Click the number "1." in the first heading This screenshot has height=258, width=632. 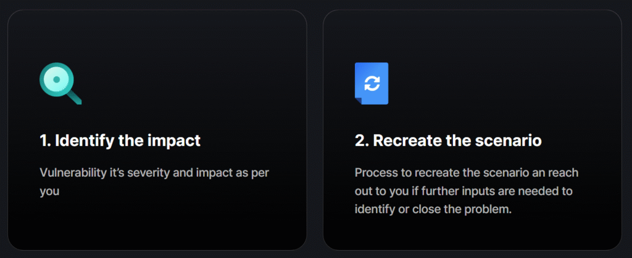[45, 140]
